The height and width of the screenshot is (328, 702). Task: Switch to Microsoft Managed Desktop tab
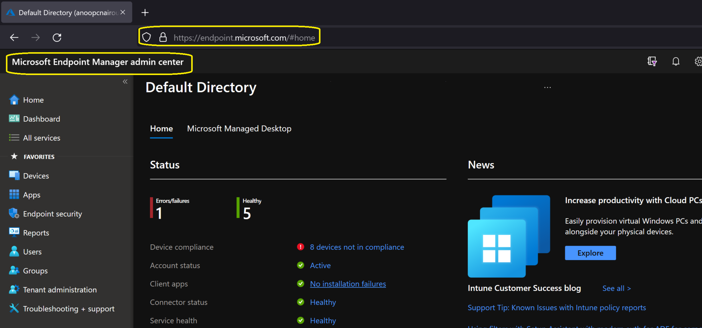[x=239, y=129]
